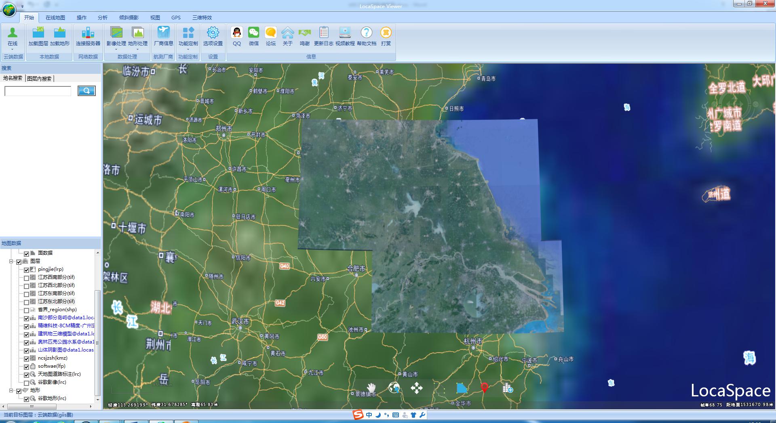
Task: Select the four-arrow move tool on map
Action: point(417,388)
